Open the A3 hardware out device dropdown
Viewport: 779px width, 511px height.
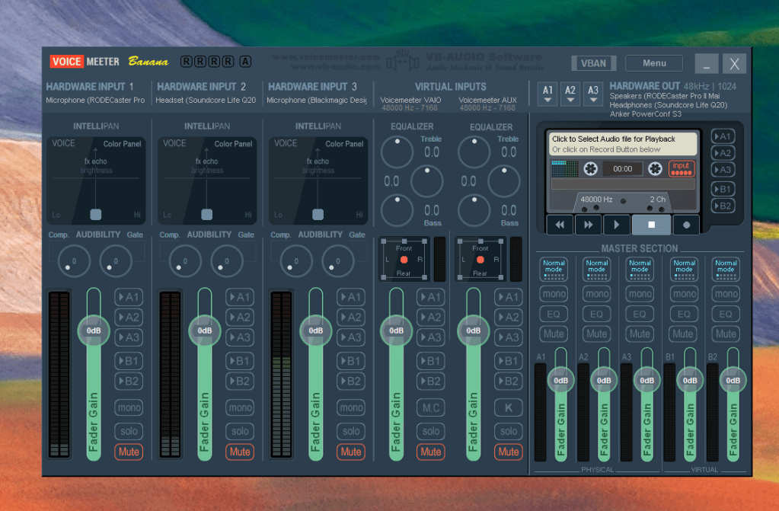pyautogui.click(x=593, y=94)
